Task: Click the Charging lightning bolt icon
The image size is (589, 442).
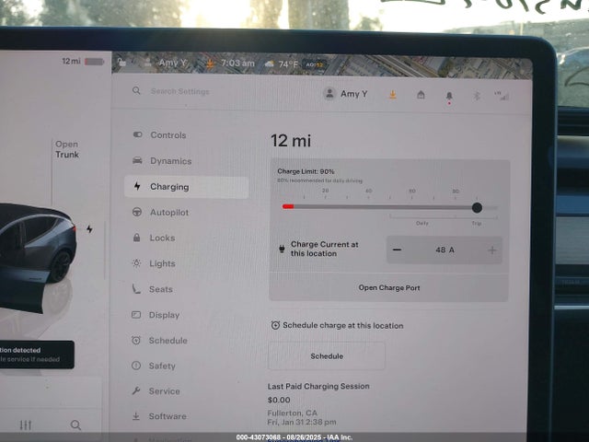Action: pyautogui.click(x=137, y=186)
